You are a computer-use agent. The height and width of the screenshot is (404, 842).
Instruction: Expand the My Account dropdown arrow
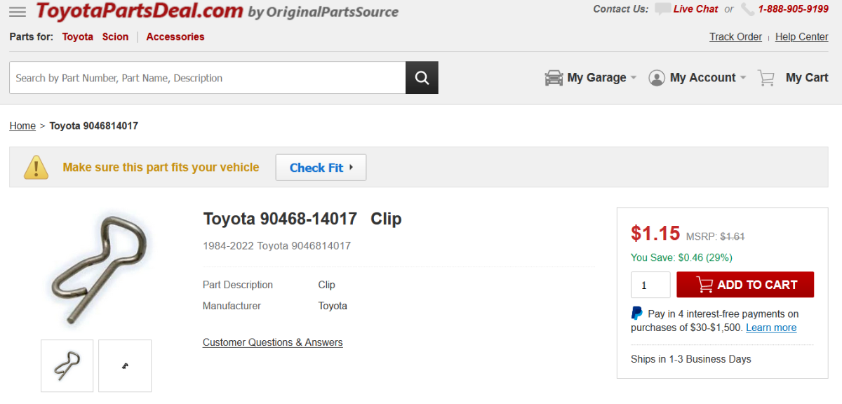click(x=743, y=78)
